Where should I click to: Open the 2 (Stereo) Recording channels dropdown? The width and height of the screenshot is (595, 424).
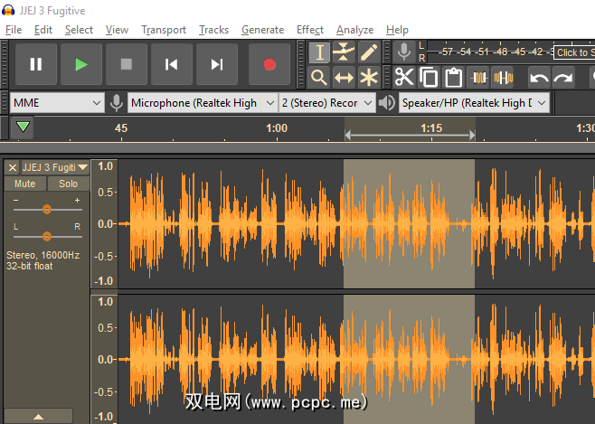pyautogui.click(x=326, y=103)
